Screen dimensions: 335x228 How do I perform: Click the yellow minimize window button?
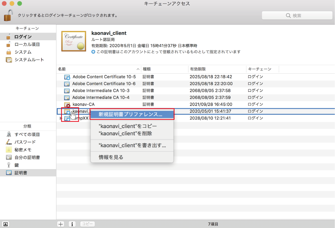point(12,3)
